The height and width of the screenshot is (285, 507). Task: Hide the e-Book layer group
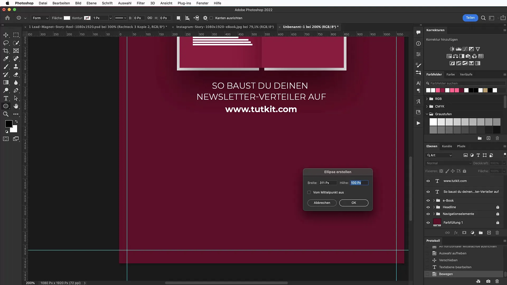[x=428, y=201]
